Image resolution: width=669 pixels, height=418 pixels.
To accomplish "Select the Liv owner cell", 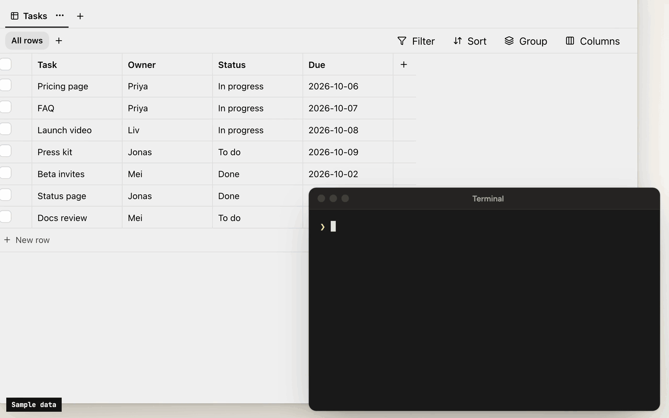I will point(167,130).
